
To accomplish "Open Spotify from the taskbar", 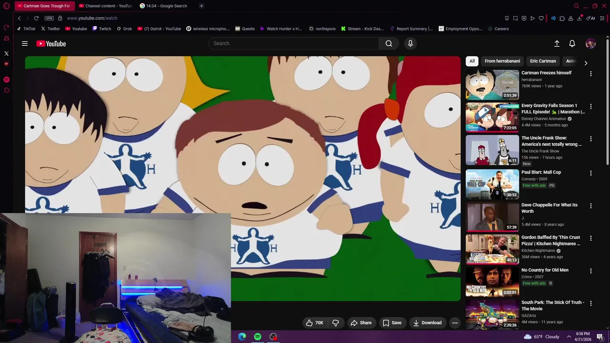I will pos(257,337).
